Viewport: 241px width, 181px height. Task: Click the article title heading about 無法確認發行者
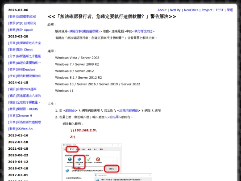(112, 17)
